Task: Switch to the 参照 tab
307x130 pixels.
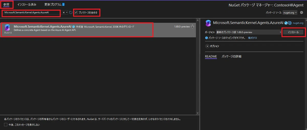Action: coord(6,5)
